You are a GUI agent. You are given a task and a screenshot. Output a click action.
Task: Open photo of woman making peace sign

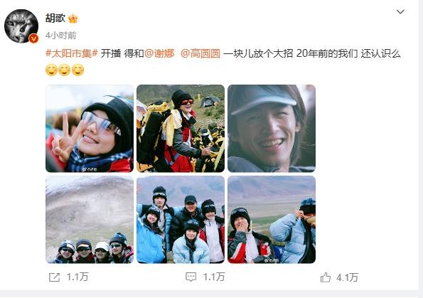pyautogui.click(x=90, y=129)
